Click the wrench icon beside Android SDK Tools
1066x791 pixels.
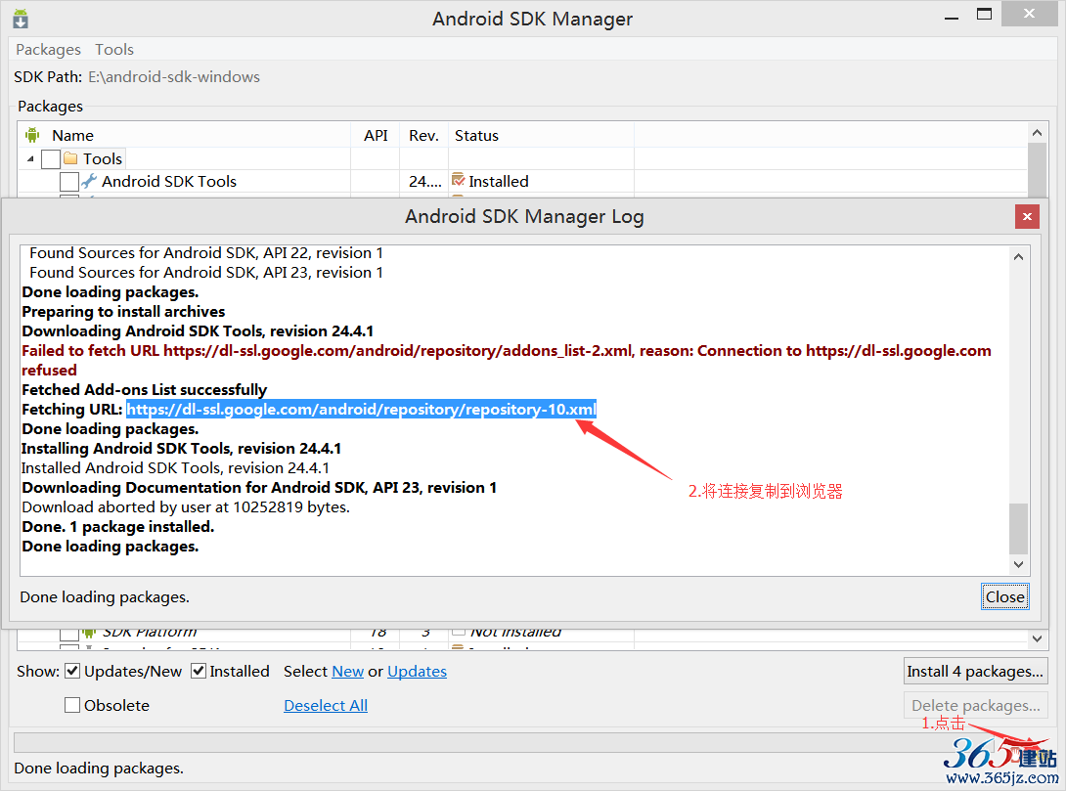[89, 181]
